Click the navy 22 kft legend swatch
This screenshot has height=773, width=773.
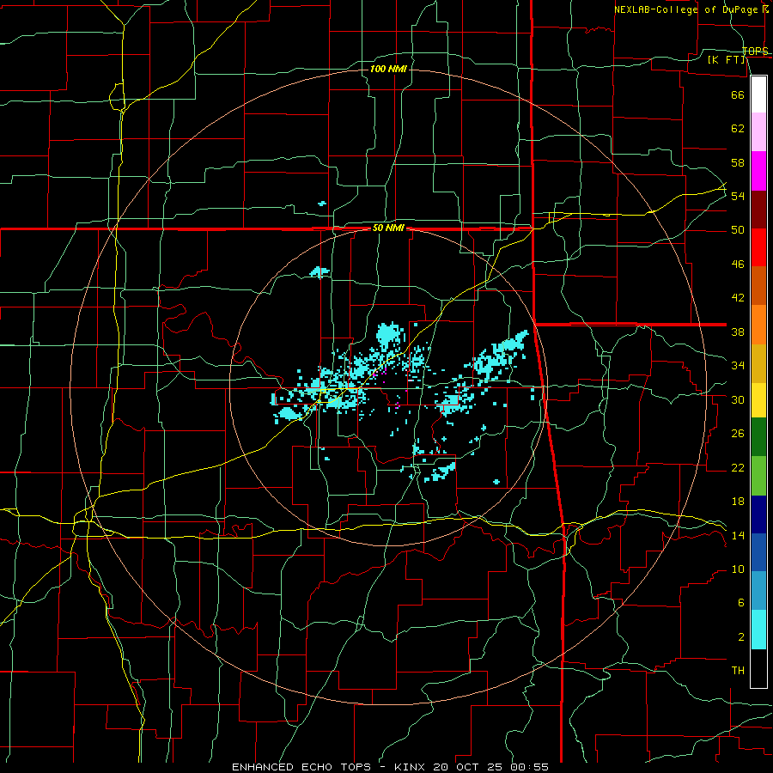[758, 514]
